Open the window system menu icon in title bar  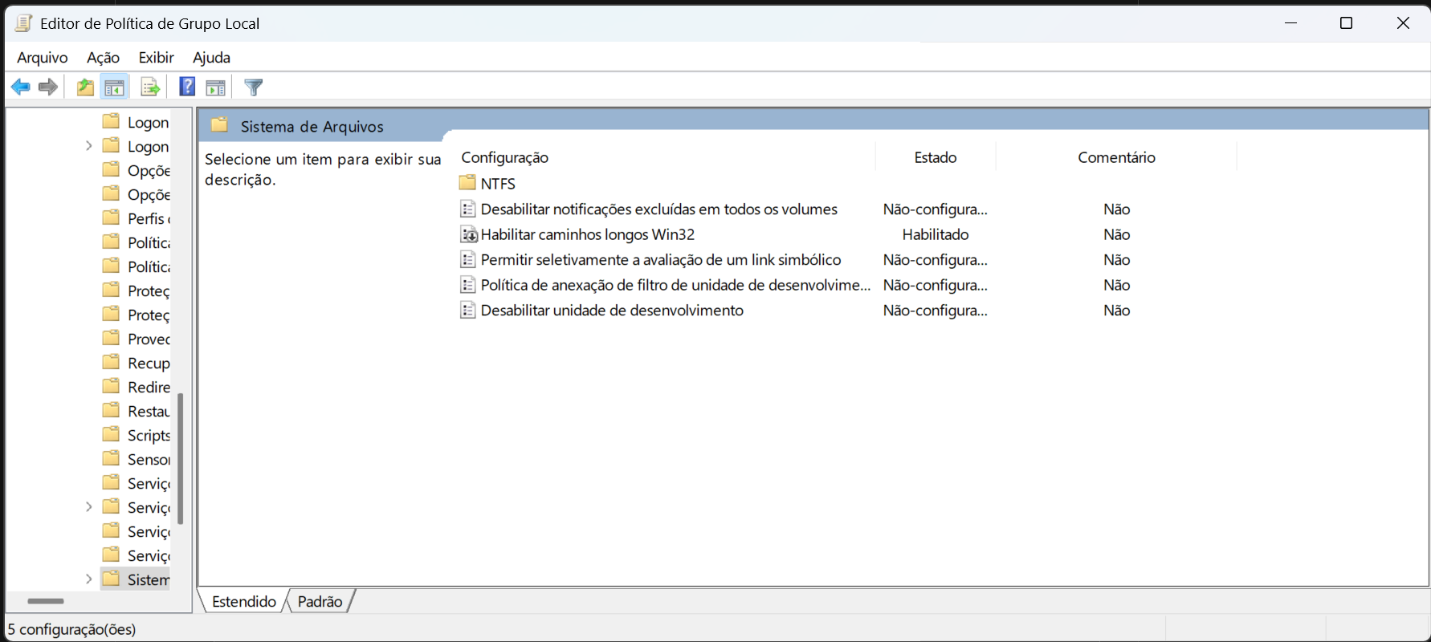[x=23, y=23]
